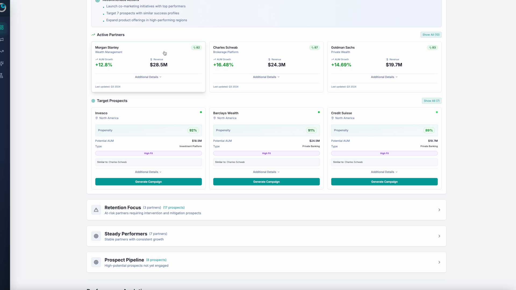Show all 10 active partners
The image size is (516, 290).
(x=431, y=35)
